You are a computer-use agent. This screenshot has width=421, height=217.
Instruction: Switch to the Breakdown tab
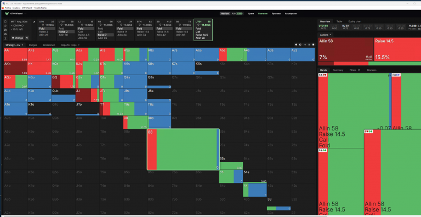[49, 45]
